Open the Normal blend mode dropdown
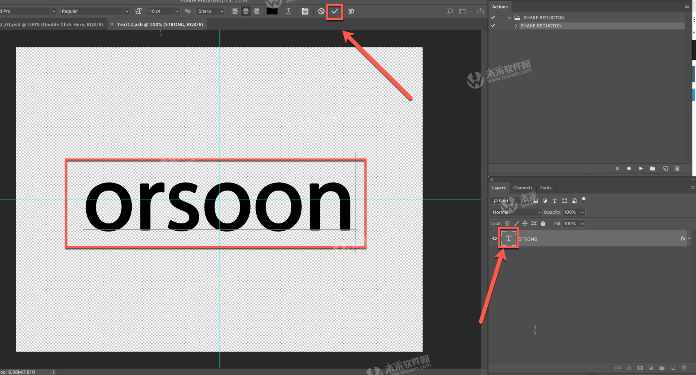 (516, 212)
